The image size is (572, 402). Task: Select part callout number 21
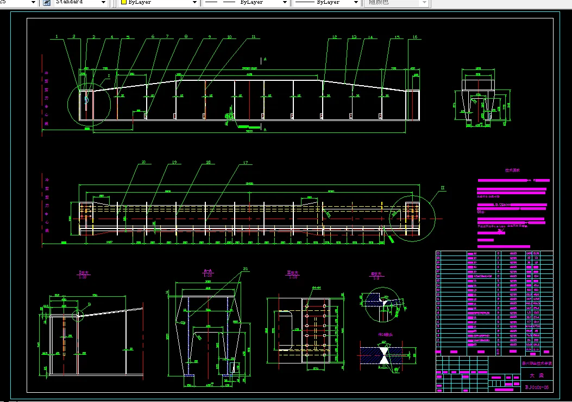246,269
